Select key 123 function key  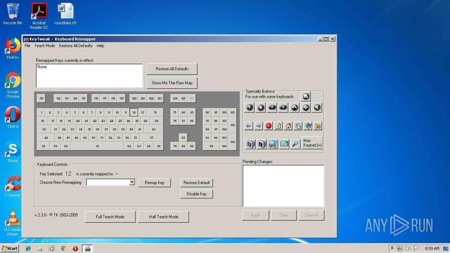160,98
